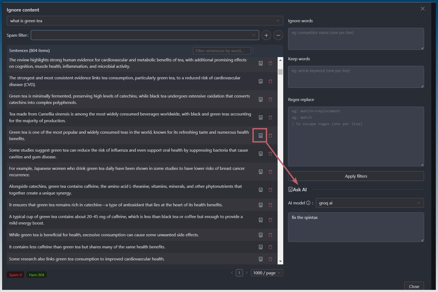Image resolution: width=438 pixels, height=292 pixels.
Task: Click the Ask AI icon for the cardiovascular review sentence
Action: pos(260,63)
